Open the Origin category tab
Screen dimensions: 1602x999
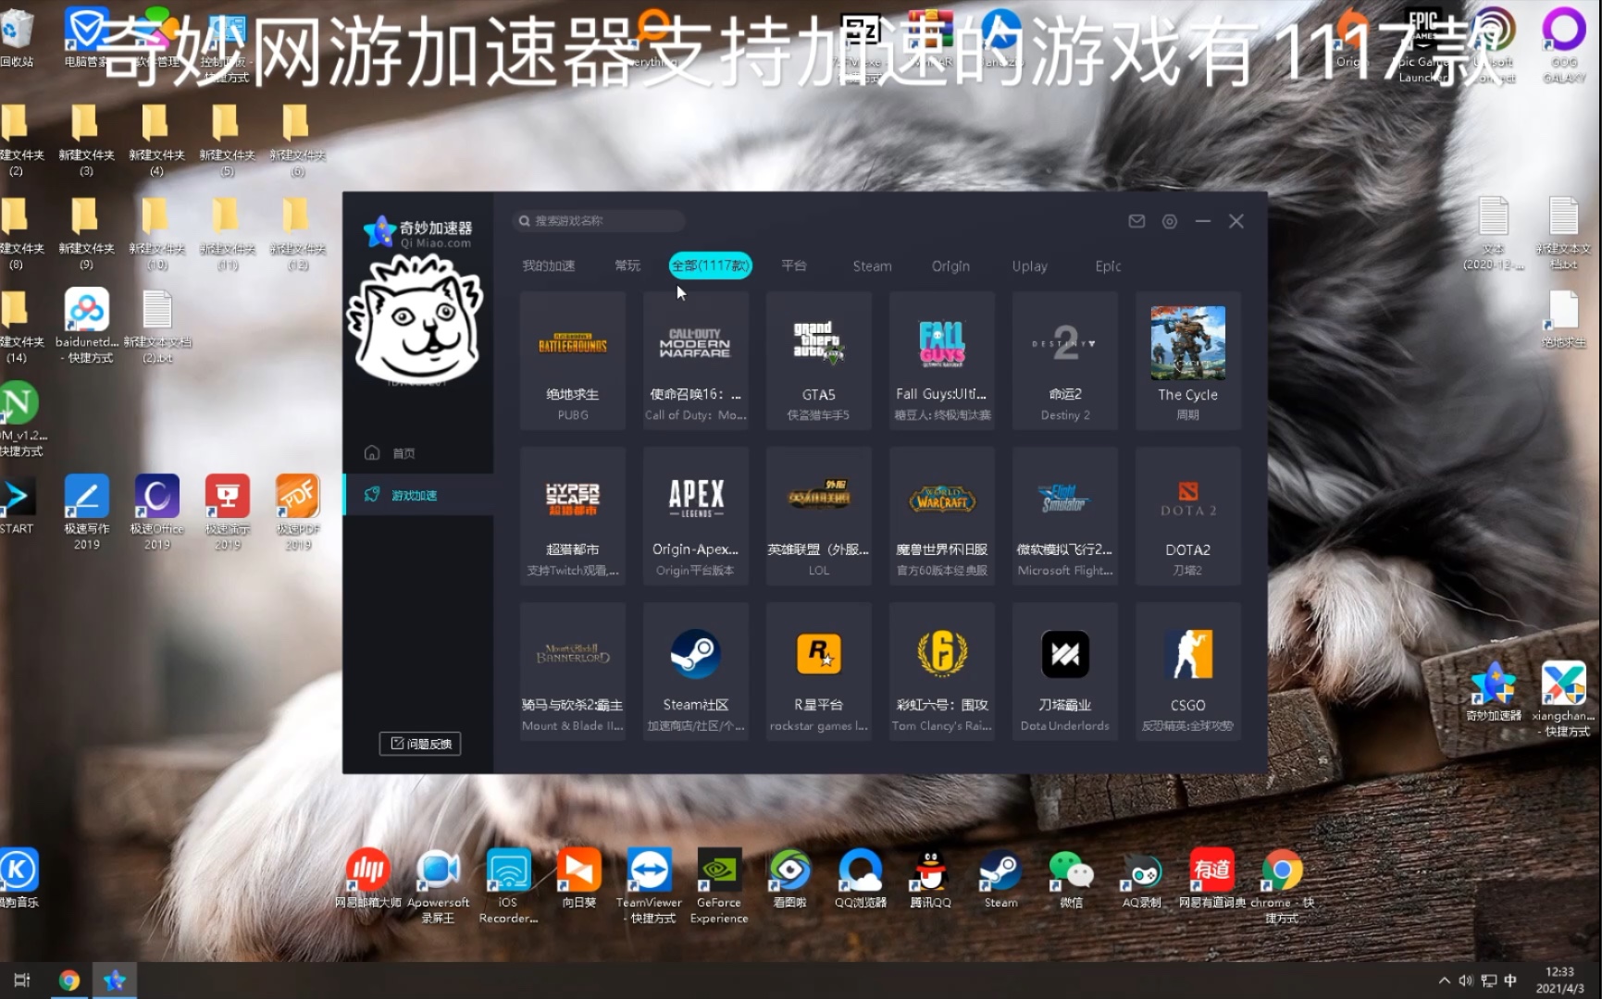click(x=950, y=266)
